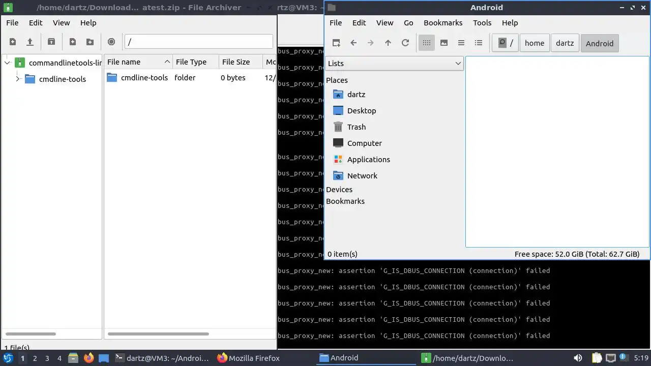Open the start menu icon in taskbar
The height and width of the screenshot is (366, 651).
click(8, 358)
